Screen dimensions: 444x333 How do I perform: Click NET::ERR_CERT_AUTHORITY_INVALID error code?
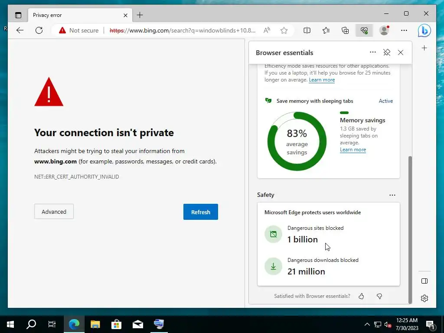tap(76, 177)
